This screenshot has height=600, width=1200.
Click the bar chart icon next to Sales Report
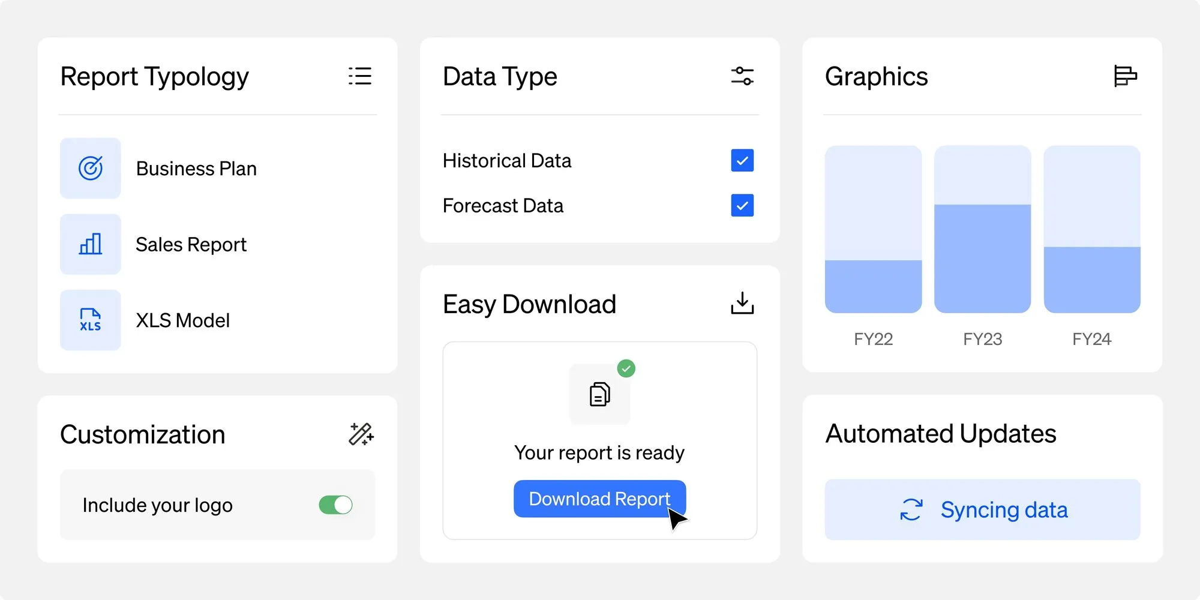(91, 244)
